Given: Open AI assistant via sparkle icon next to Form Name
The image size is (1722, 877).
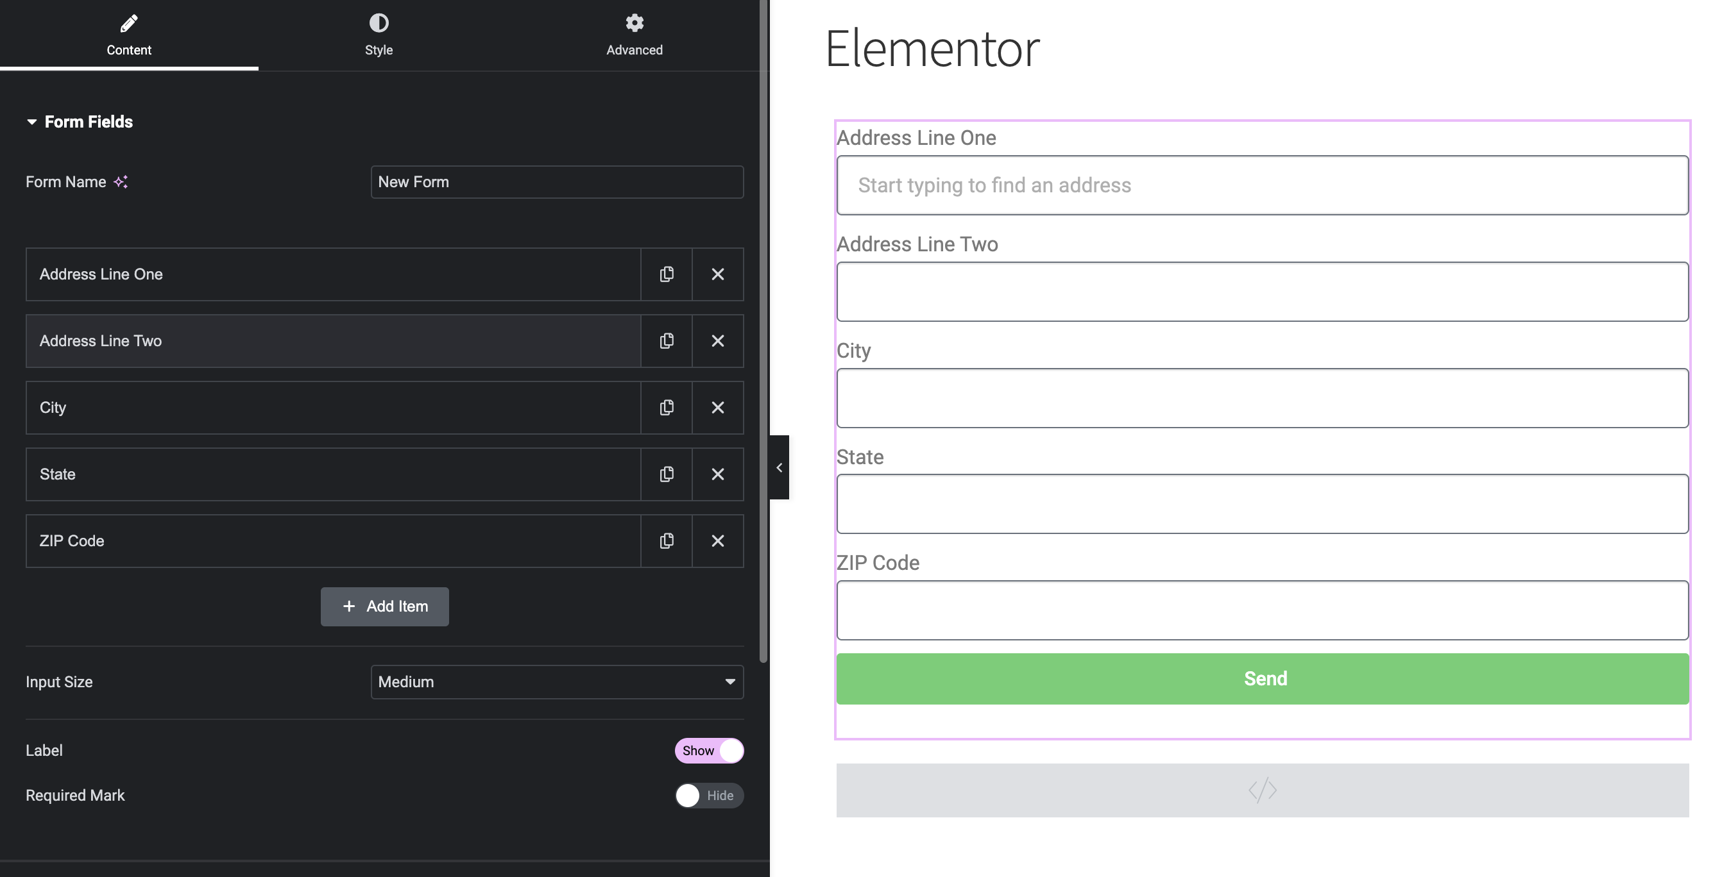Looking at the screenshot, I should [121, 181].
